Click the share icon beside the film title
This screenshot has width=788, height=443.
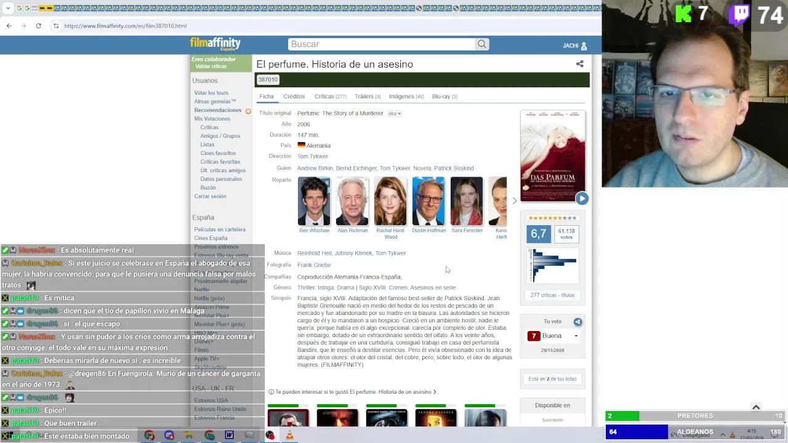(579, 63)
